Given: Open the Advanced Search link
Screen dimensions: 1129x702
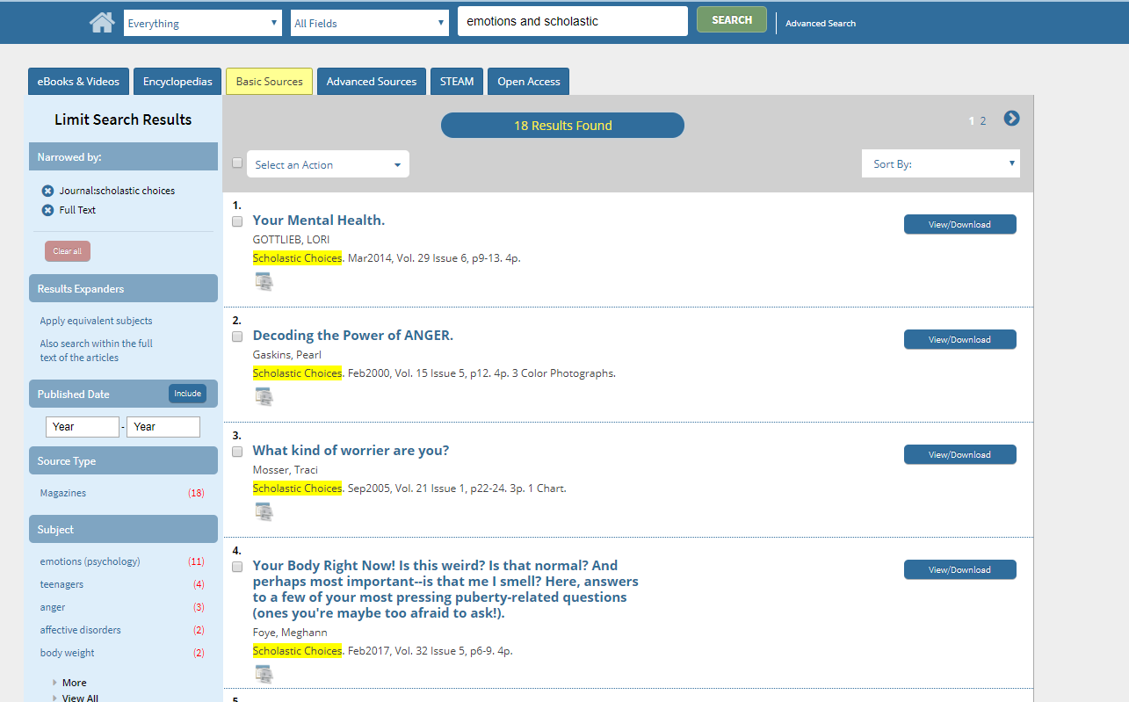Looking at the screenshot, I should (821, 24).
